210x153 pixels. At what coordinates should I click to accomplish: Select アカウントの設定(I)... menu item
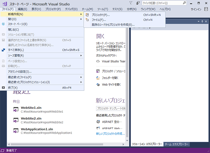click(x=42, y=72)
